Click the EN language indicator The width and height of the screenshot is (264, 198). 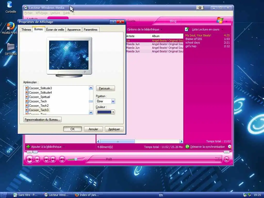click(161, 195)
